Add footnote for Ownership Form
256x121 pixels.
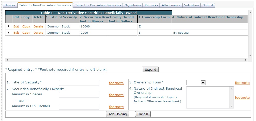242,83
